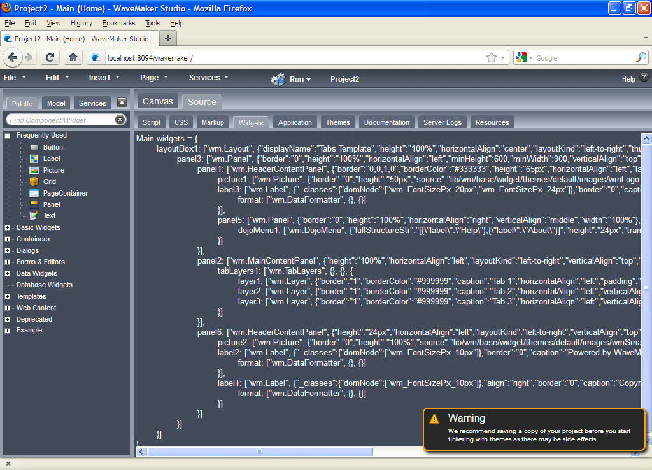Expand the Web Content group
Viewport: 652px width, 470px height.
pos(7,308)
